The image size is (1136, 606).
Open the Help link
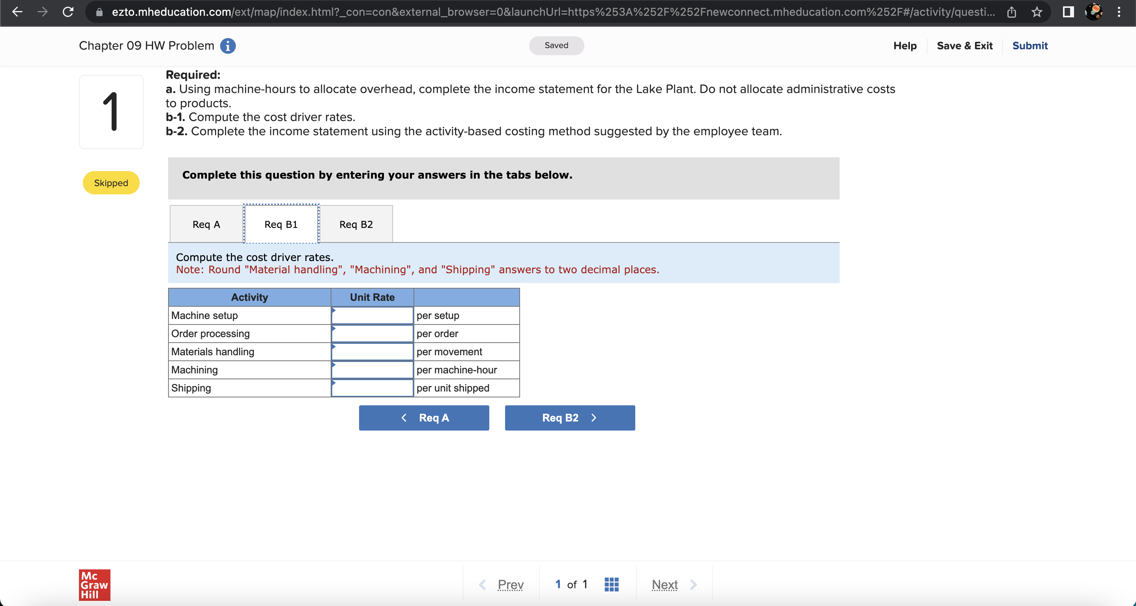click(905, 46)
